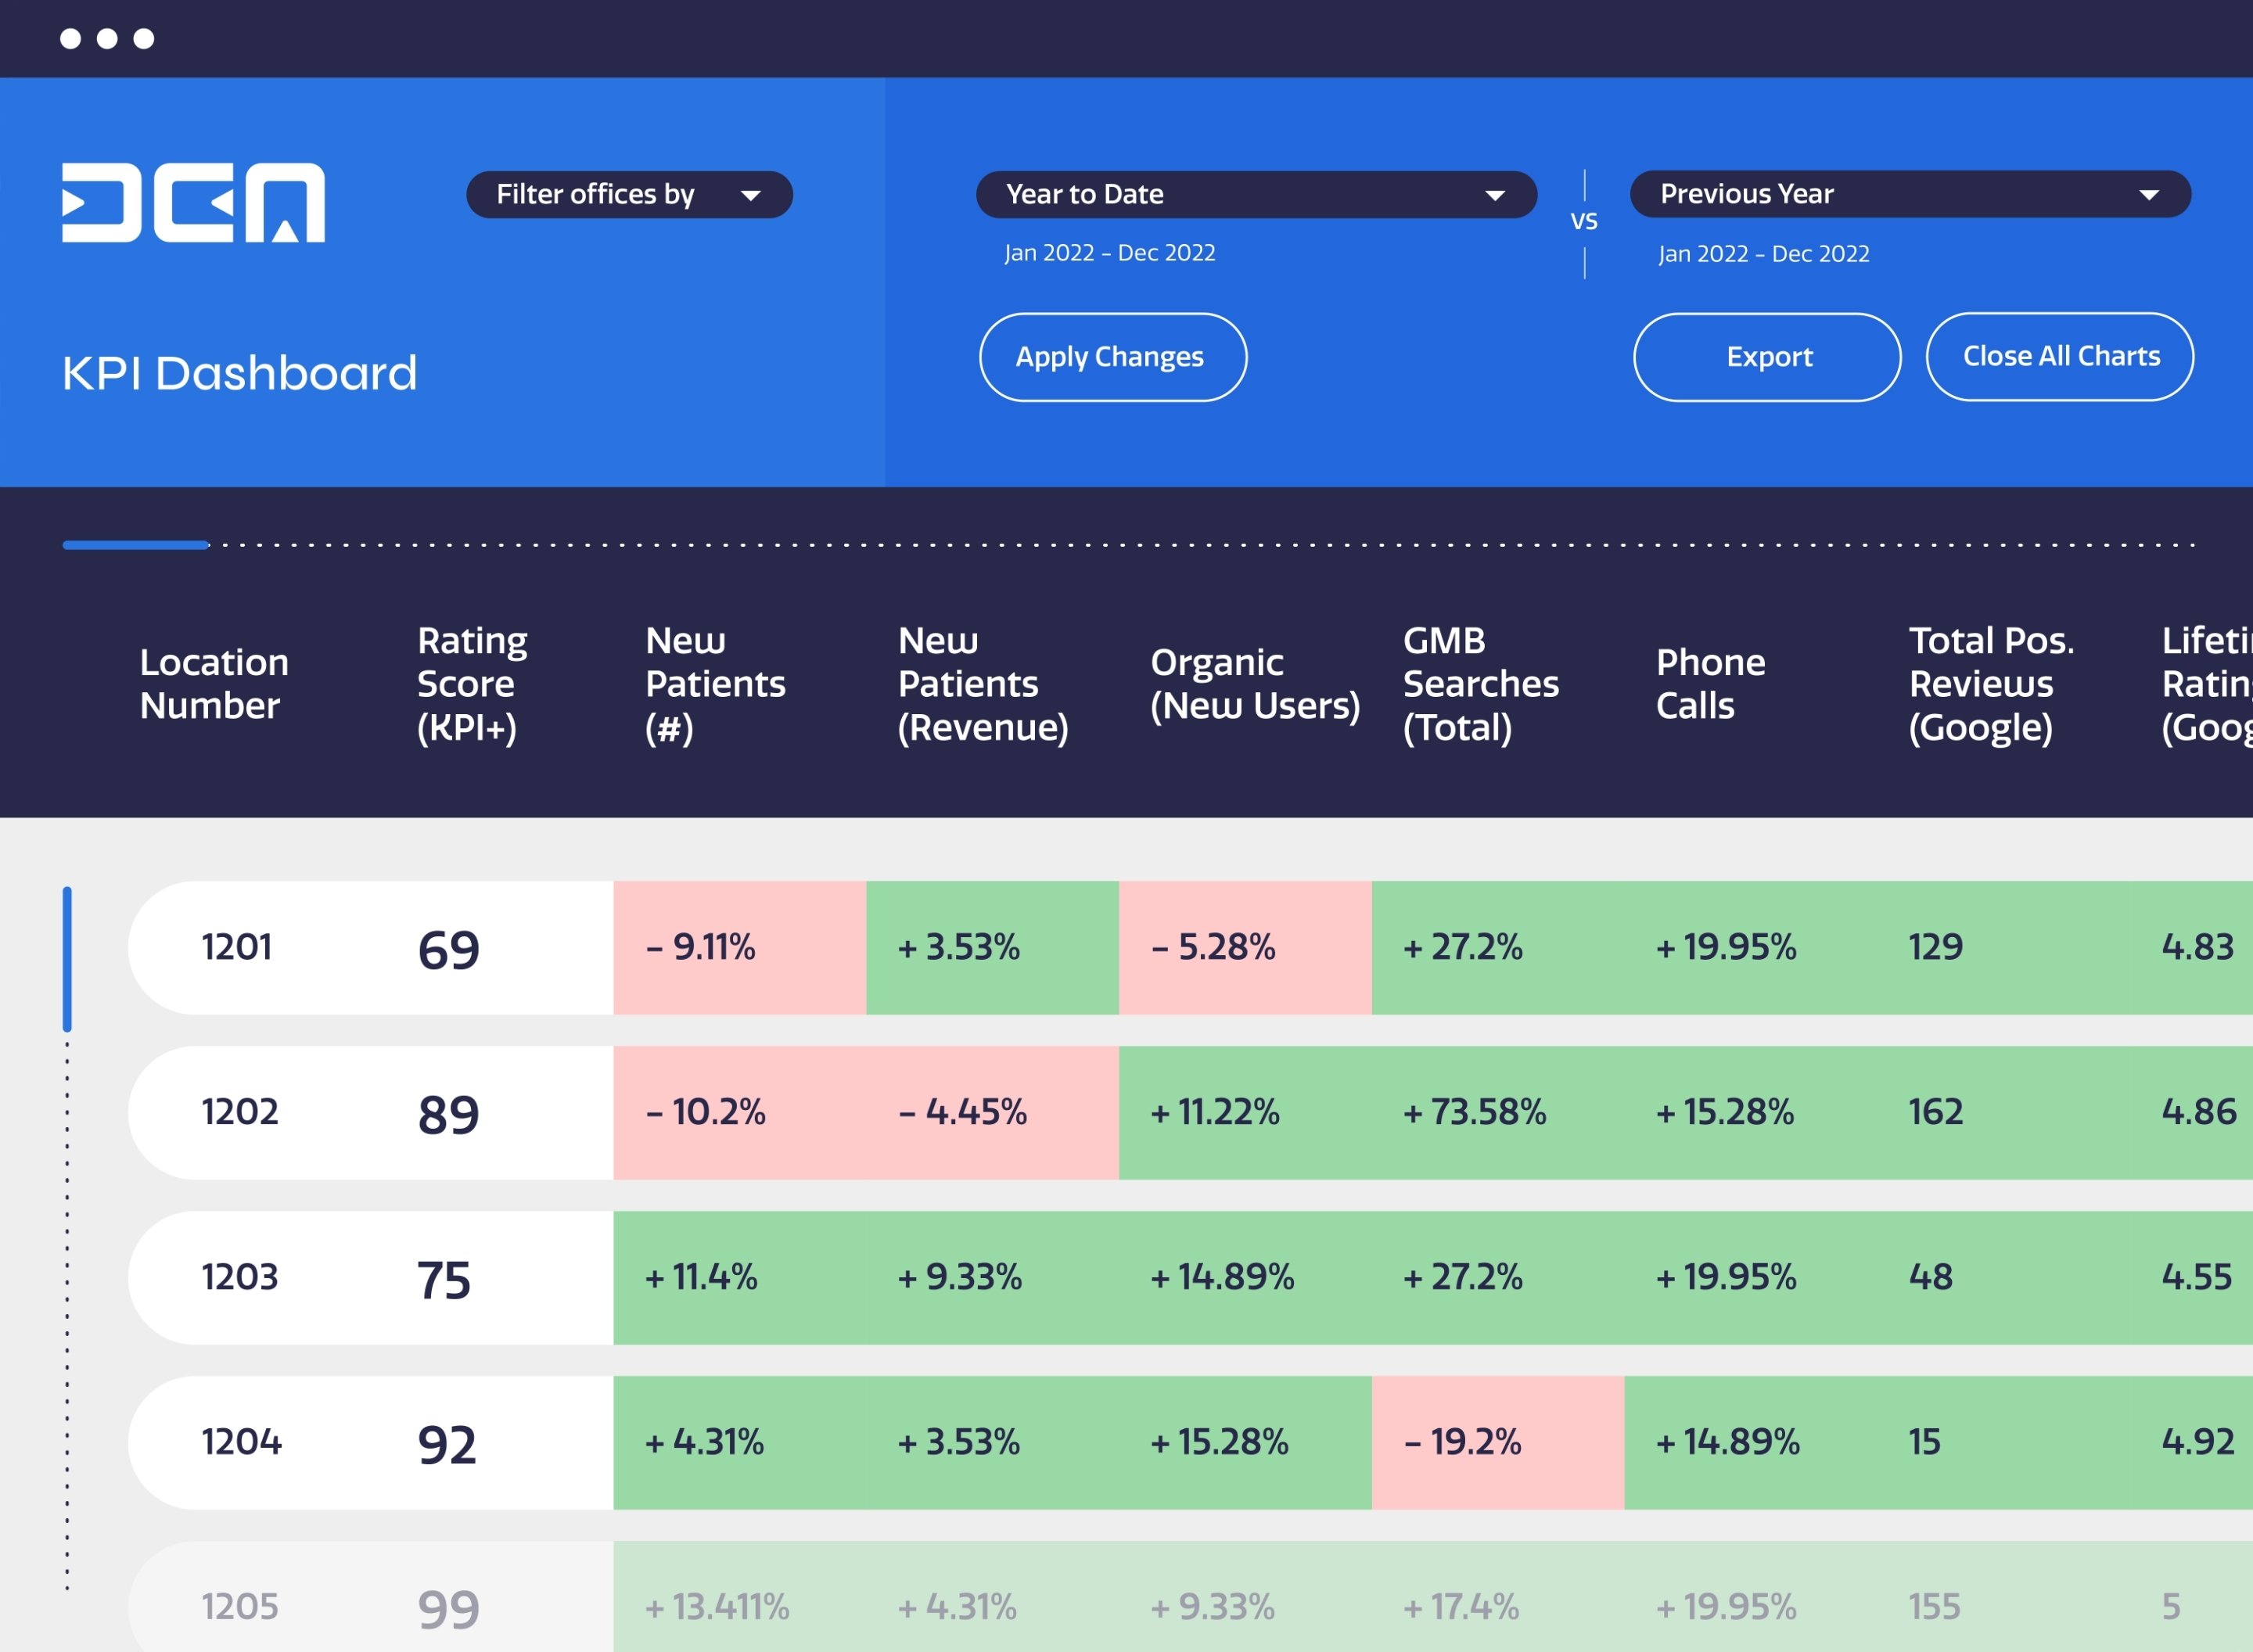The width and height of the screenshot is (2253, 1652).
Task: Select the GMB Searches (Total) column header
Action: coord(1480,684)
